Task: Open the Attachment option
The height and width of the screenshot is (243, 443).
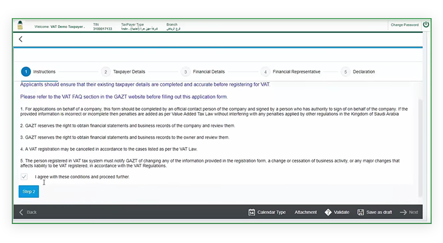Action: point(305,212)
